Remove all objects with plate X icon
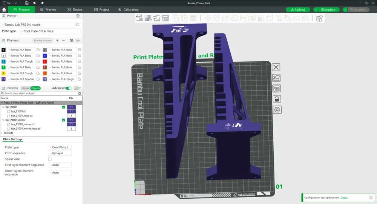The image size is (377, 204). [276, 67]
